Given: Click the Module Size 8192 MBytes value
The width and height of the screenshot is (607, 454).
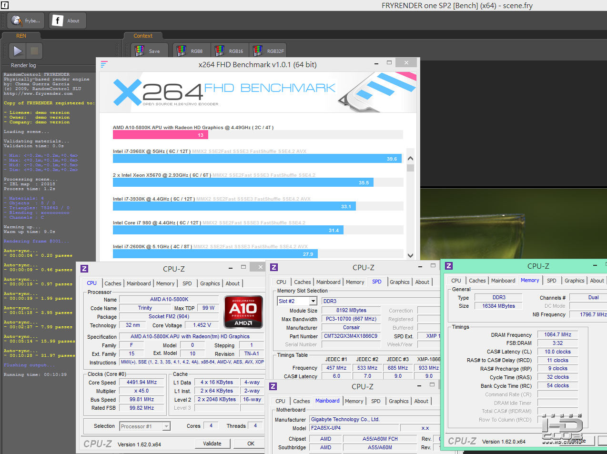Looking at the screenshot, I should point(352,310).
